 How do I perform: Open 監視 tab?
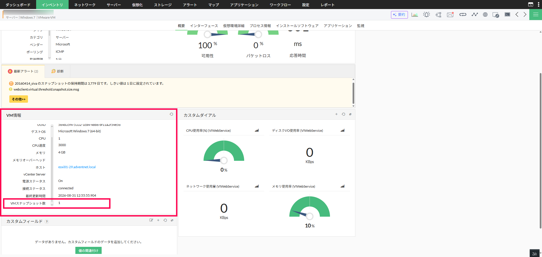point(360,26)
